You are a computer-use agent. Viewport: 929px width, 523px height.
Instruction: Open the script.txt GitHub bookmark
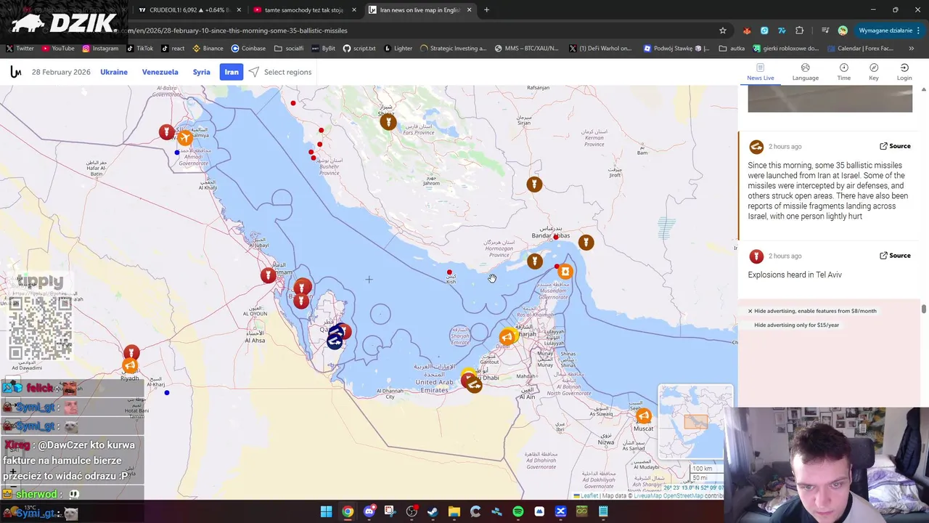tap(359, 49)
